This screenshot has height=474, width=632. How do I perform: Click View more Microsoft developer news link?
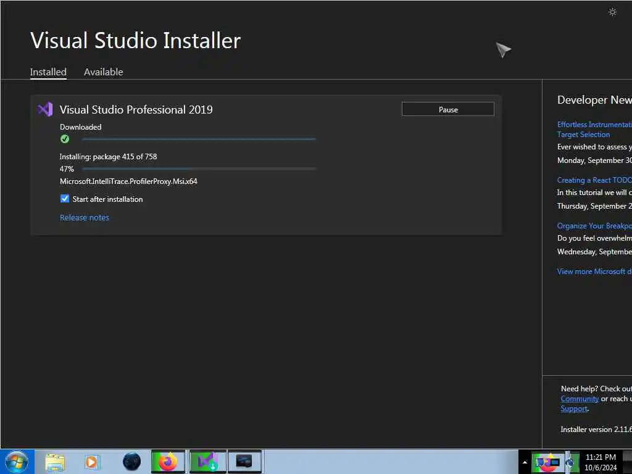click(x=594, y=272)
